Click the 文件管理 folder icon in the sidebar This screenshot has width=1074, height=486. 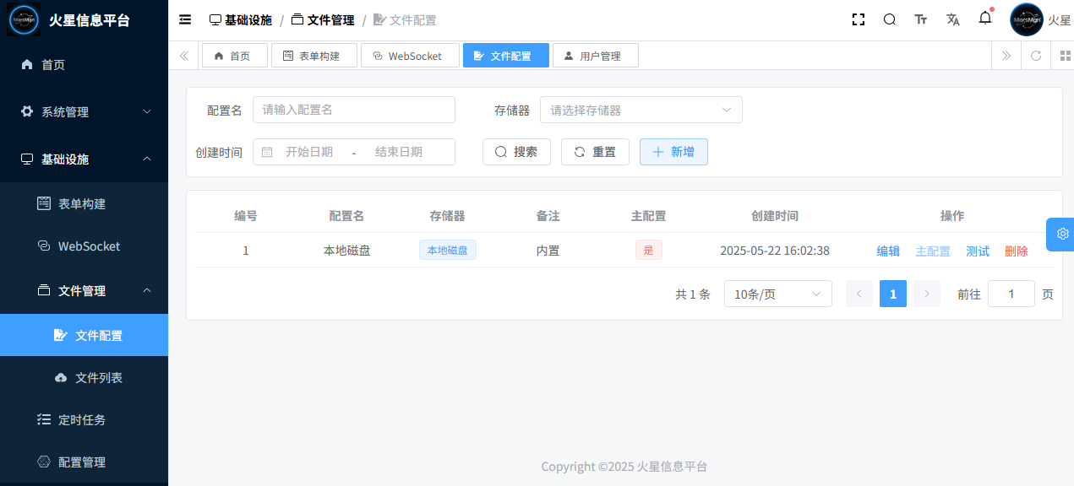44,290
